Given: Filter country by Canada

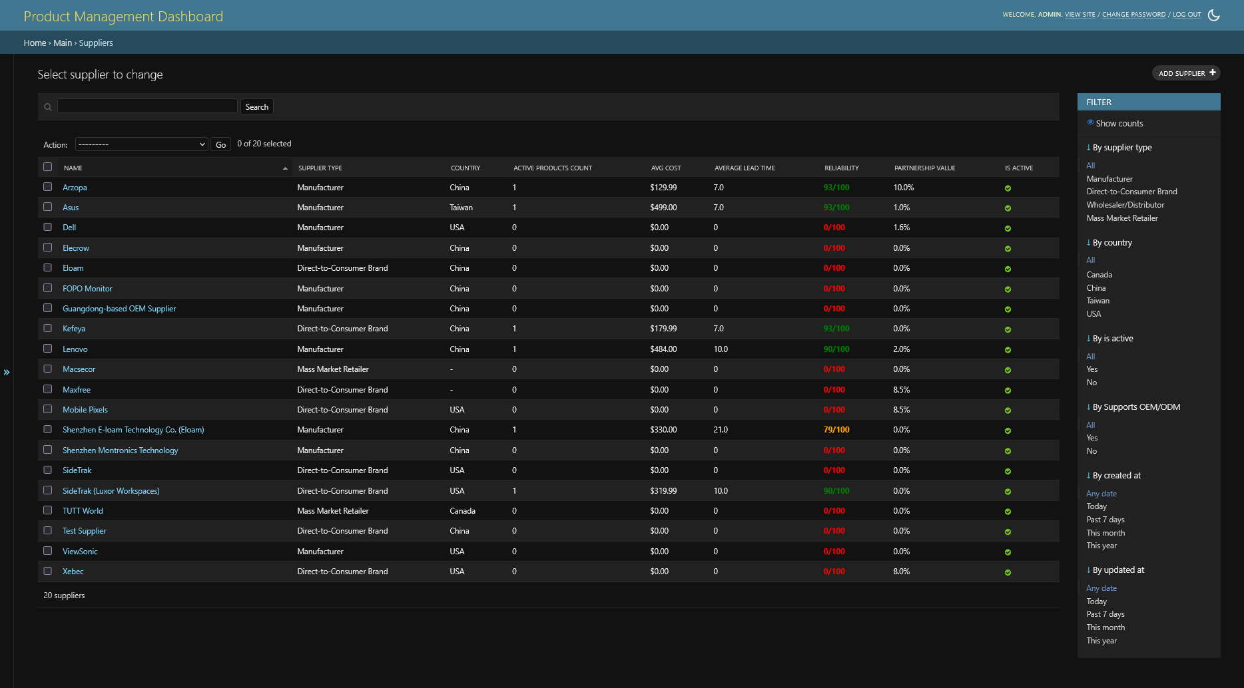Looking at the screenshot, I should pos(1099,275).
